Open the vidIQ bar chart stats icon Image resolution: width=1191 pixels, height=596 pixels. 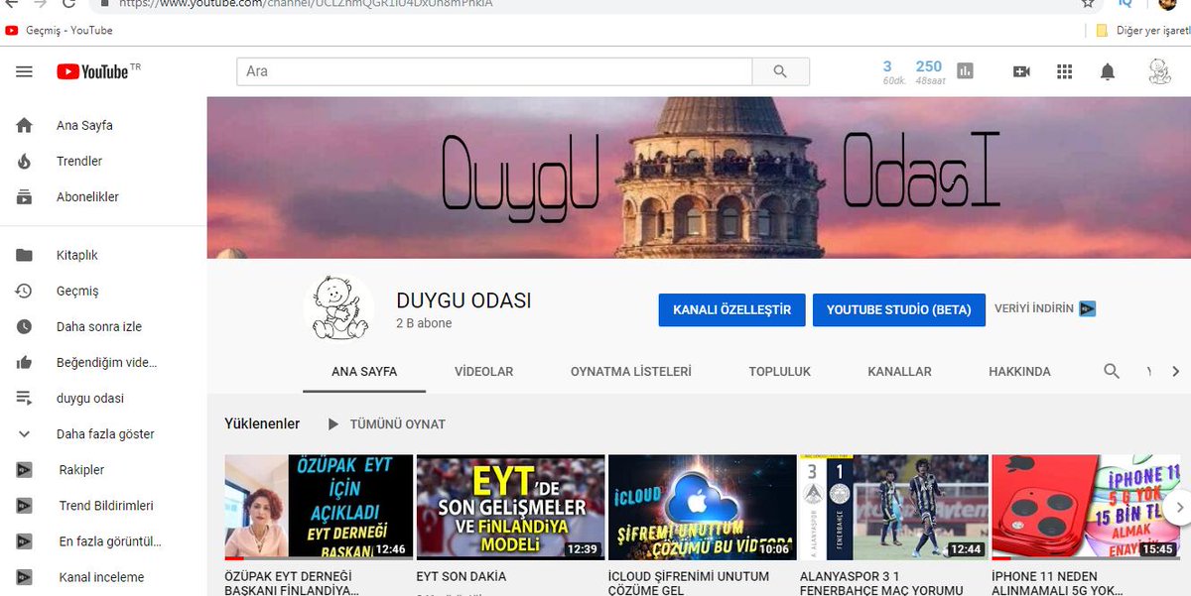coord(965,71)
